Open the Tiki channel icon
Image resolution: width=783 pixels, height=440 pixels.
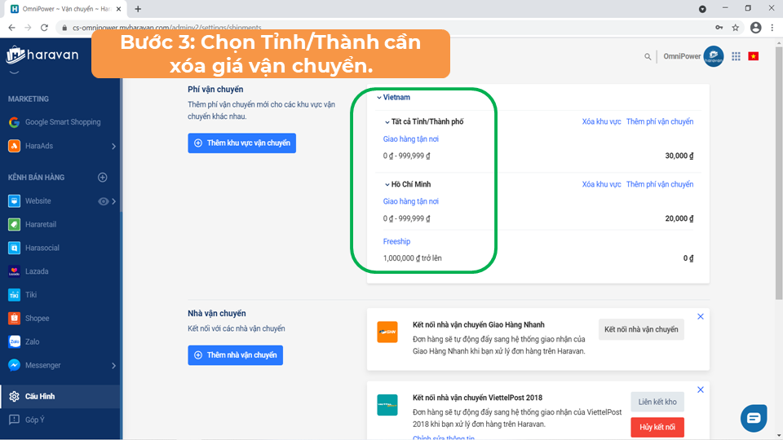14,295
